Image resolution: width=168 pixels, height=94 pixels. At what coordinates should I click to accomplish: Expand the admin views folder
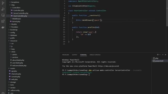(14, 55)
